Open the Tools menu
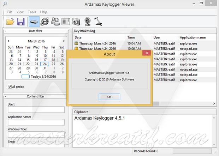This screenshot has height=156, width=219. click(x=32, y=12)
